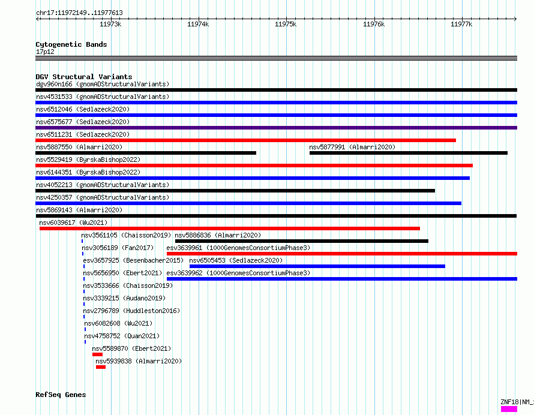Click the chr17:11972149..11977613 coordinates text
Screen dimensions: 534x415
pyautogui.click(x=79, y=13)
